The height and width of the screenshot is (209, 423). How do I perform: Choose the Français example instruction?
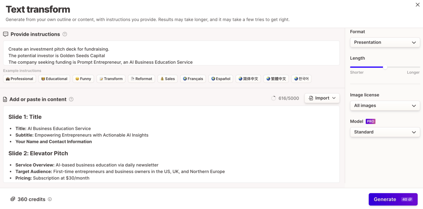(193, 79)
